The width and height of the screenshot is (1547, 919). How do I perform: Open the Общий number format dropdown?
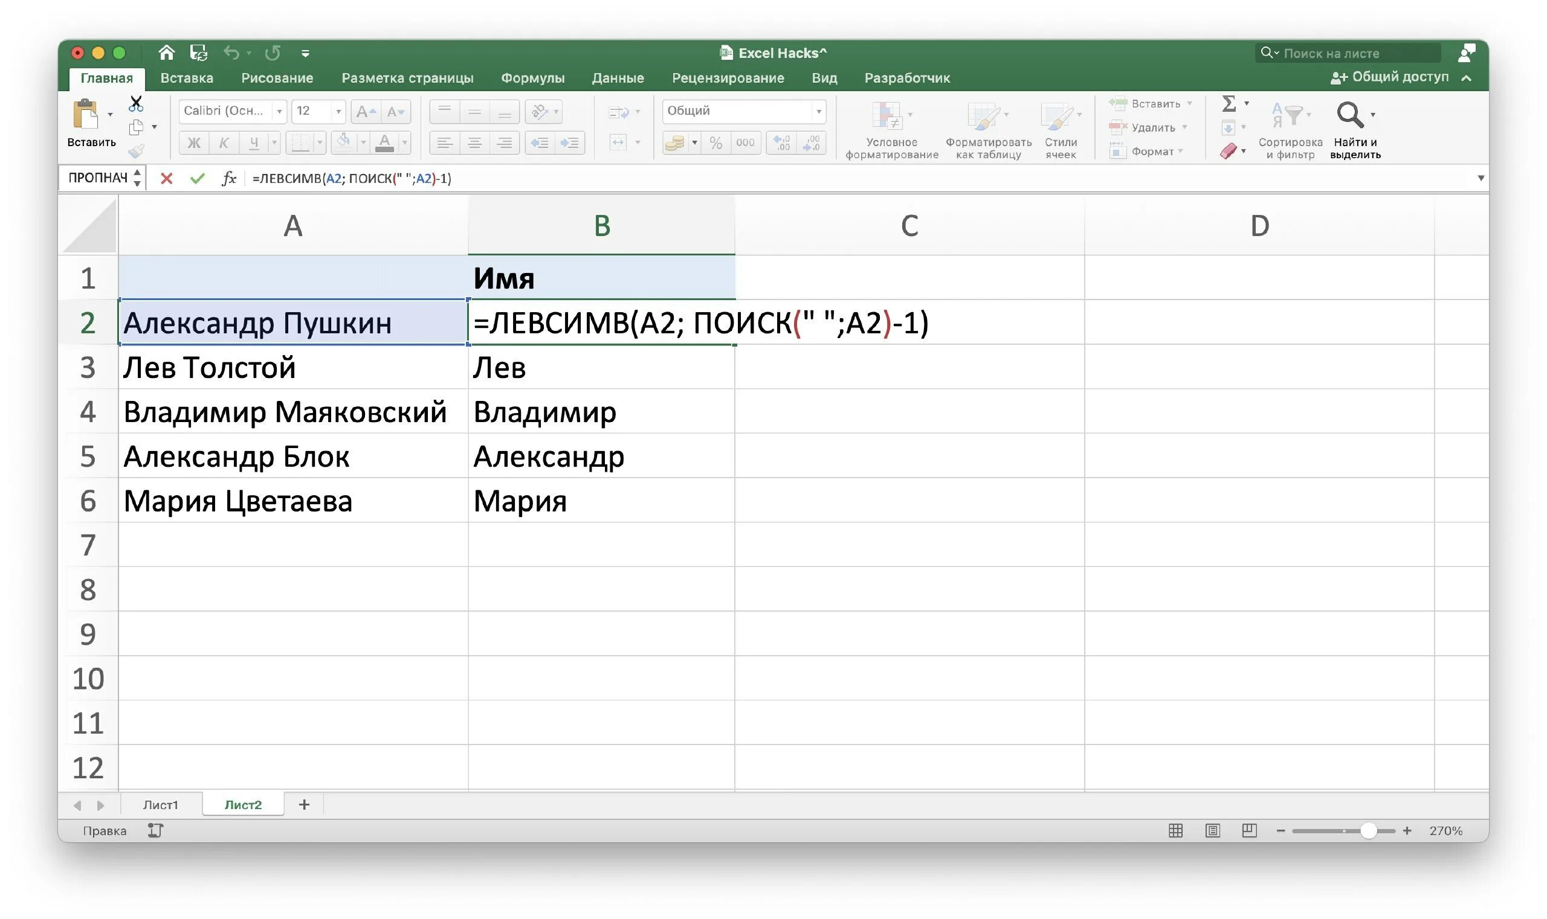click(818, 112)
